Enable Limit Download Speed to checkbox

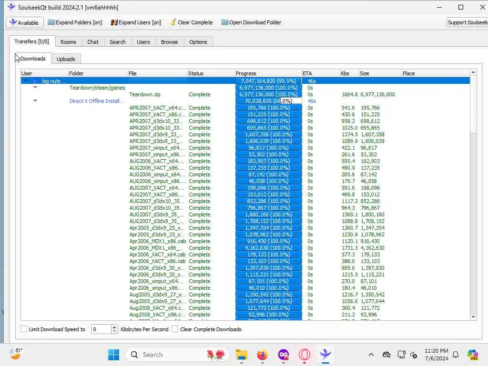coord(24,329)
